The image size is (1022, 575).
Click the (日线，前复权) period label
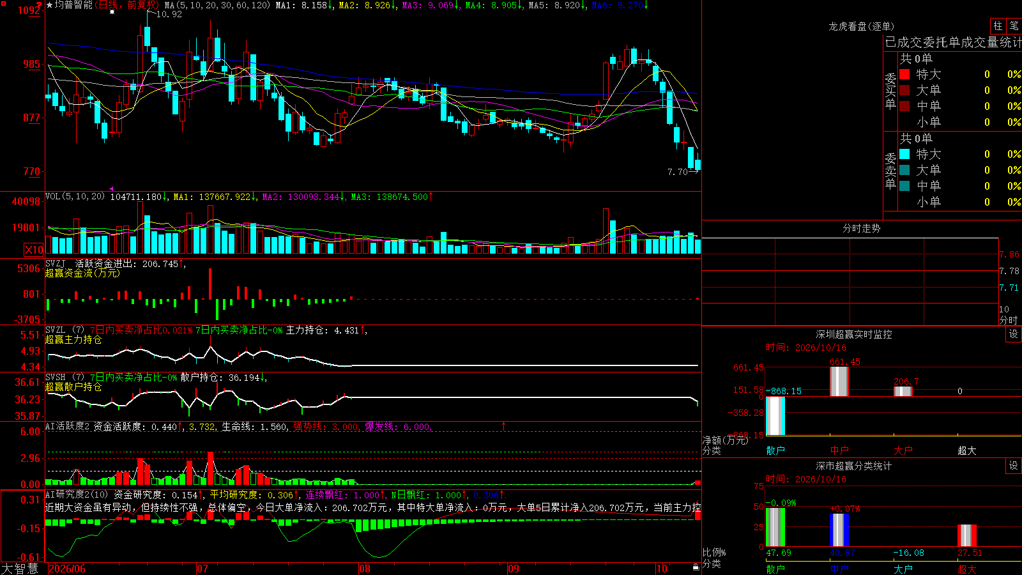point(126,5)
